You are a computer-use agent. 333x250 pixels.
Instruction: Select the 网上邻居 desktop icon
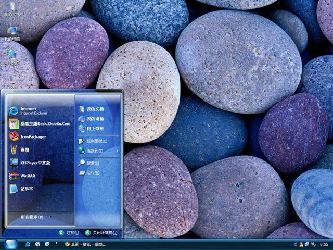pyautogui.click(x=11, y=56)
